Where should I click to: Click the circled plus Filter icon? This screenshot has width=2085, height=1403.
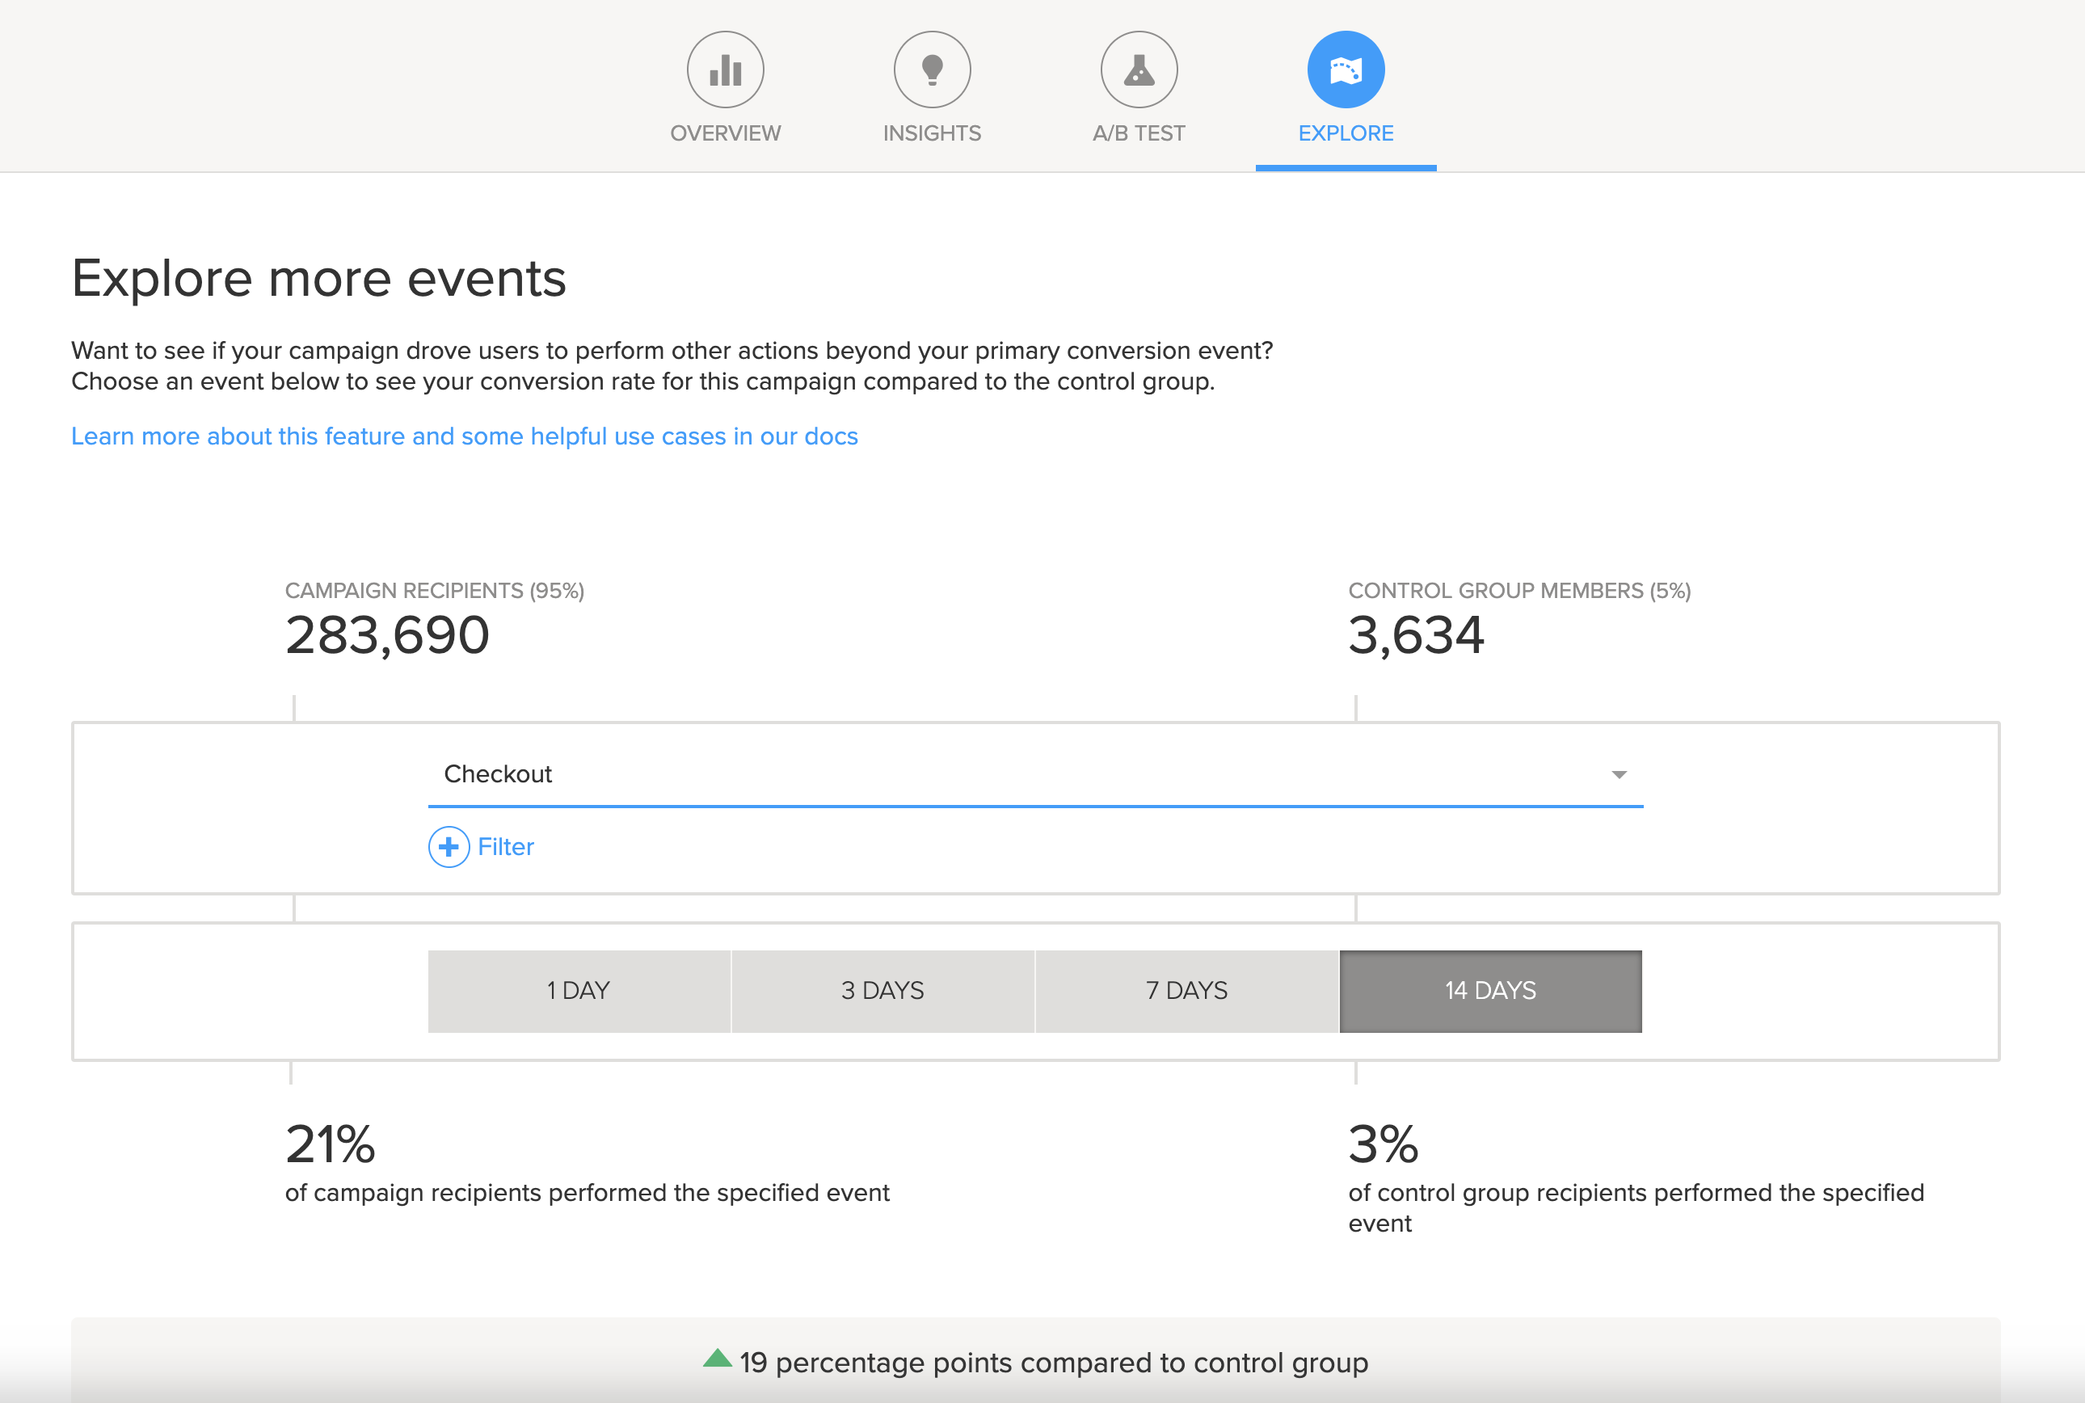tap(449, 846)
